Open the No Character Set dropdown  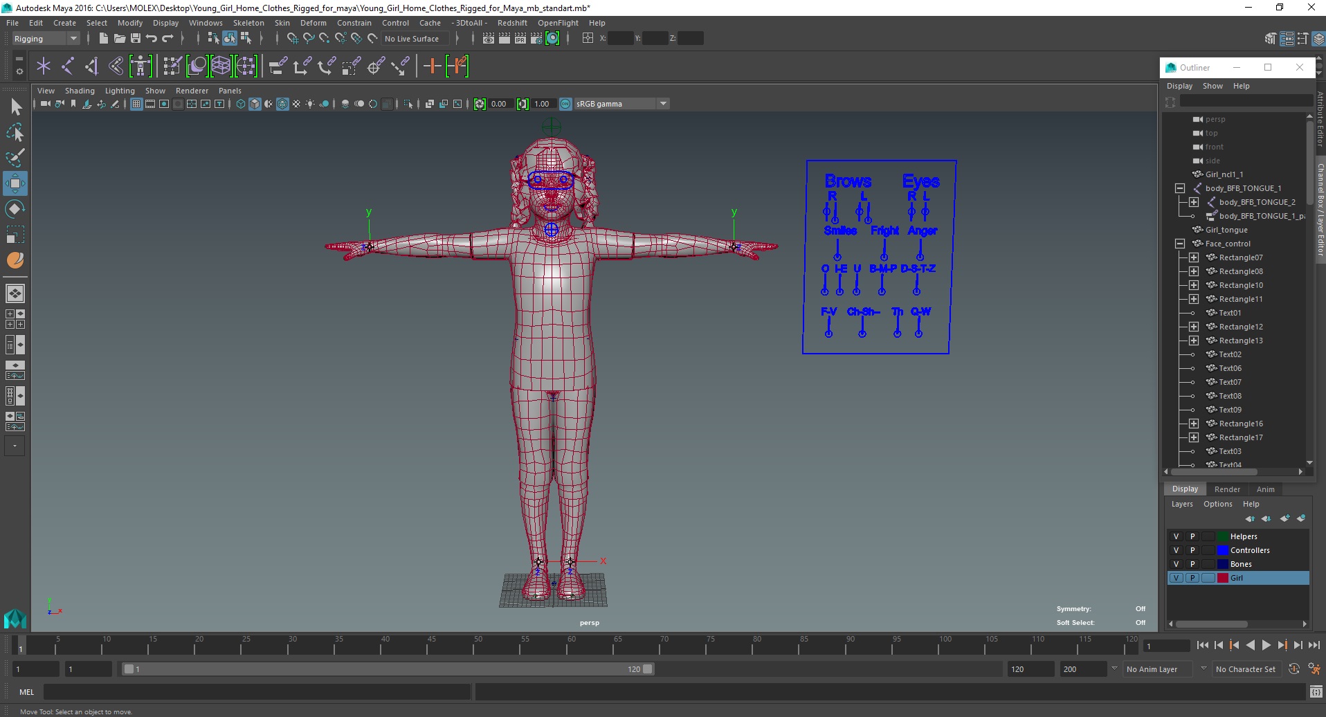pyautogui.click(x=1246, y=669)
